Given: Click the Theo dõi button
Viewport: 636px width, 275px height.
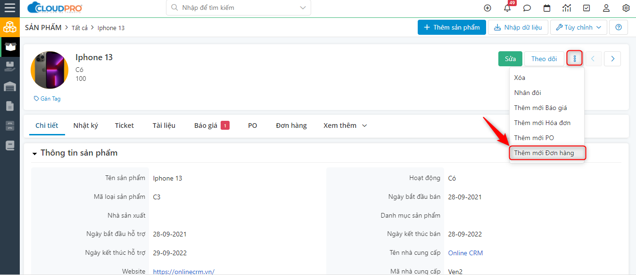Looking at the screenshot, I should 544,59.
